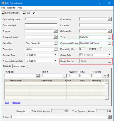This screenshot has width=114, height=121.
Task: Open the Competitor lookup icon
Action: (x=110, y=19)
